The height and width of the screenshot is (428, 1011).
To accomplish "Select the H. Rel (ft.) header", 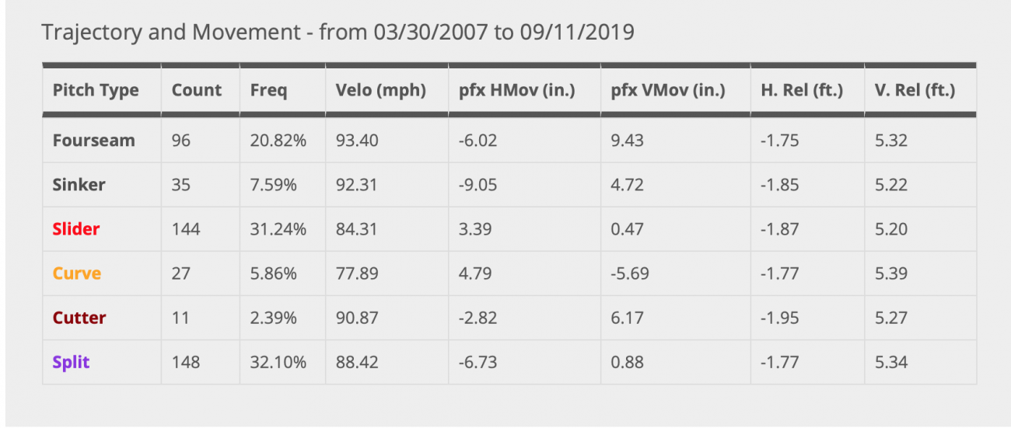I will point(802,90).
